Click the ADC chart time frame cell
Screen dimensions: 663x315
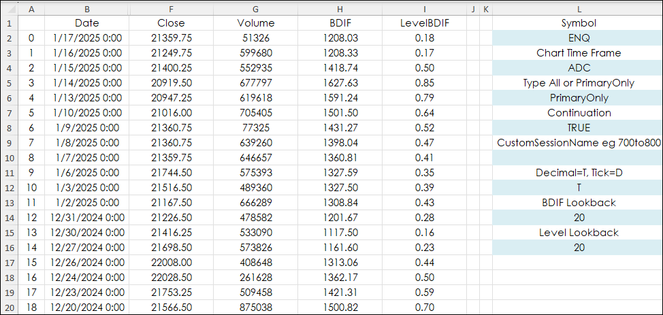[x=578, y=68]
